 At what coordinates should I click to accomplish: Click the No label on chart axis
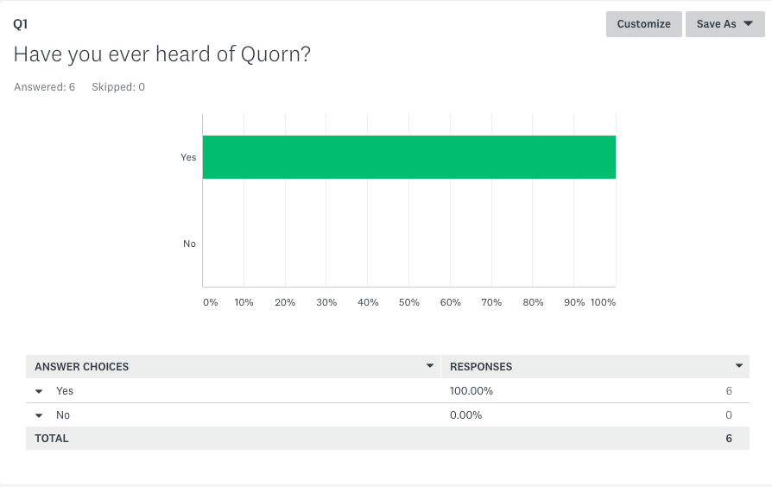[189, 244]
